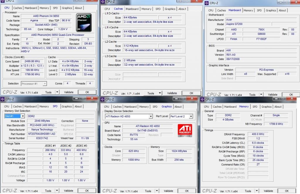Image resolution: width=300 pixels, height=194 pixels.
Task: Click the L3 Cache size value 2 MBytes
Action: (140, 60)
